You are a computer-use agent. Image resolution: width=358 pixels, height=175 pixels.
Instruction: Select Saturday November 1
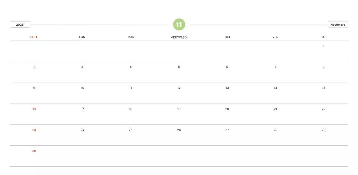[324, 46]
